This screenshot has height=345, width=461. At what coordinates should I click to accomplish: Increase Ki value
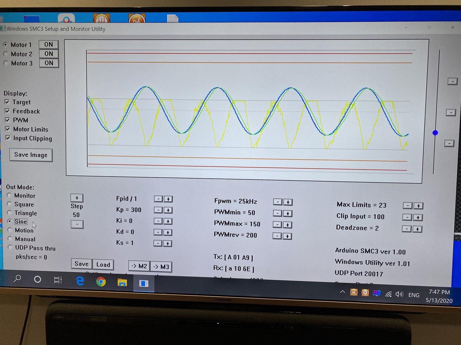[x=168, y=221]
